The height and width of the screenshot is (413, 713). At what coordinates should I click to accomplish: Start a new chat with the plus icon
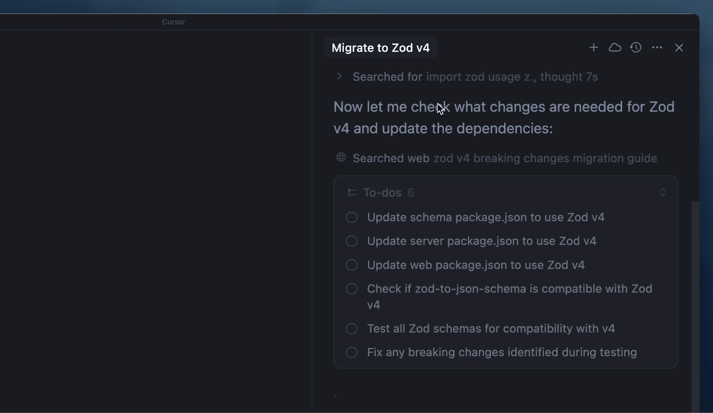tap(594, 47)
